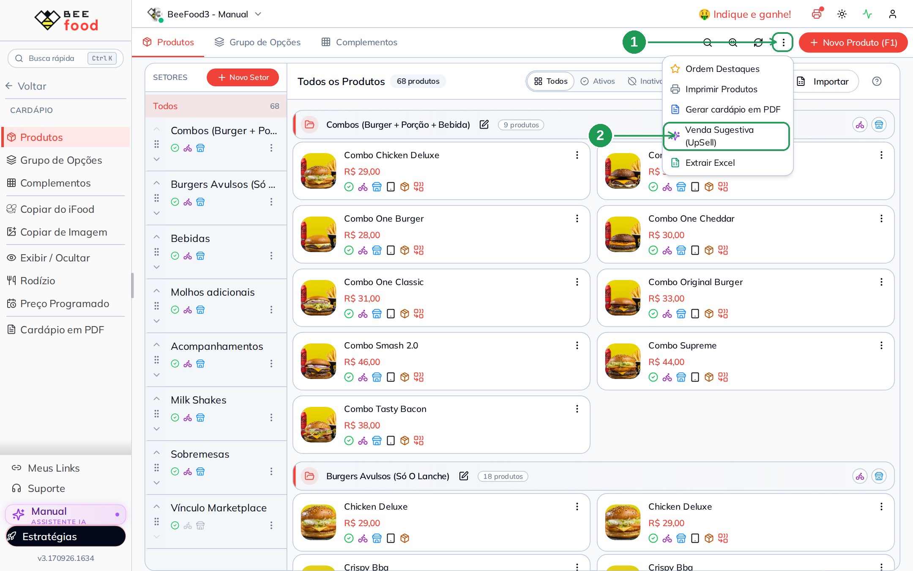Edit the Combos (Burger + Porção + Bebida) sector name
Screen dimensions: 913x571
484,124
